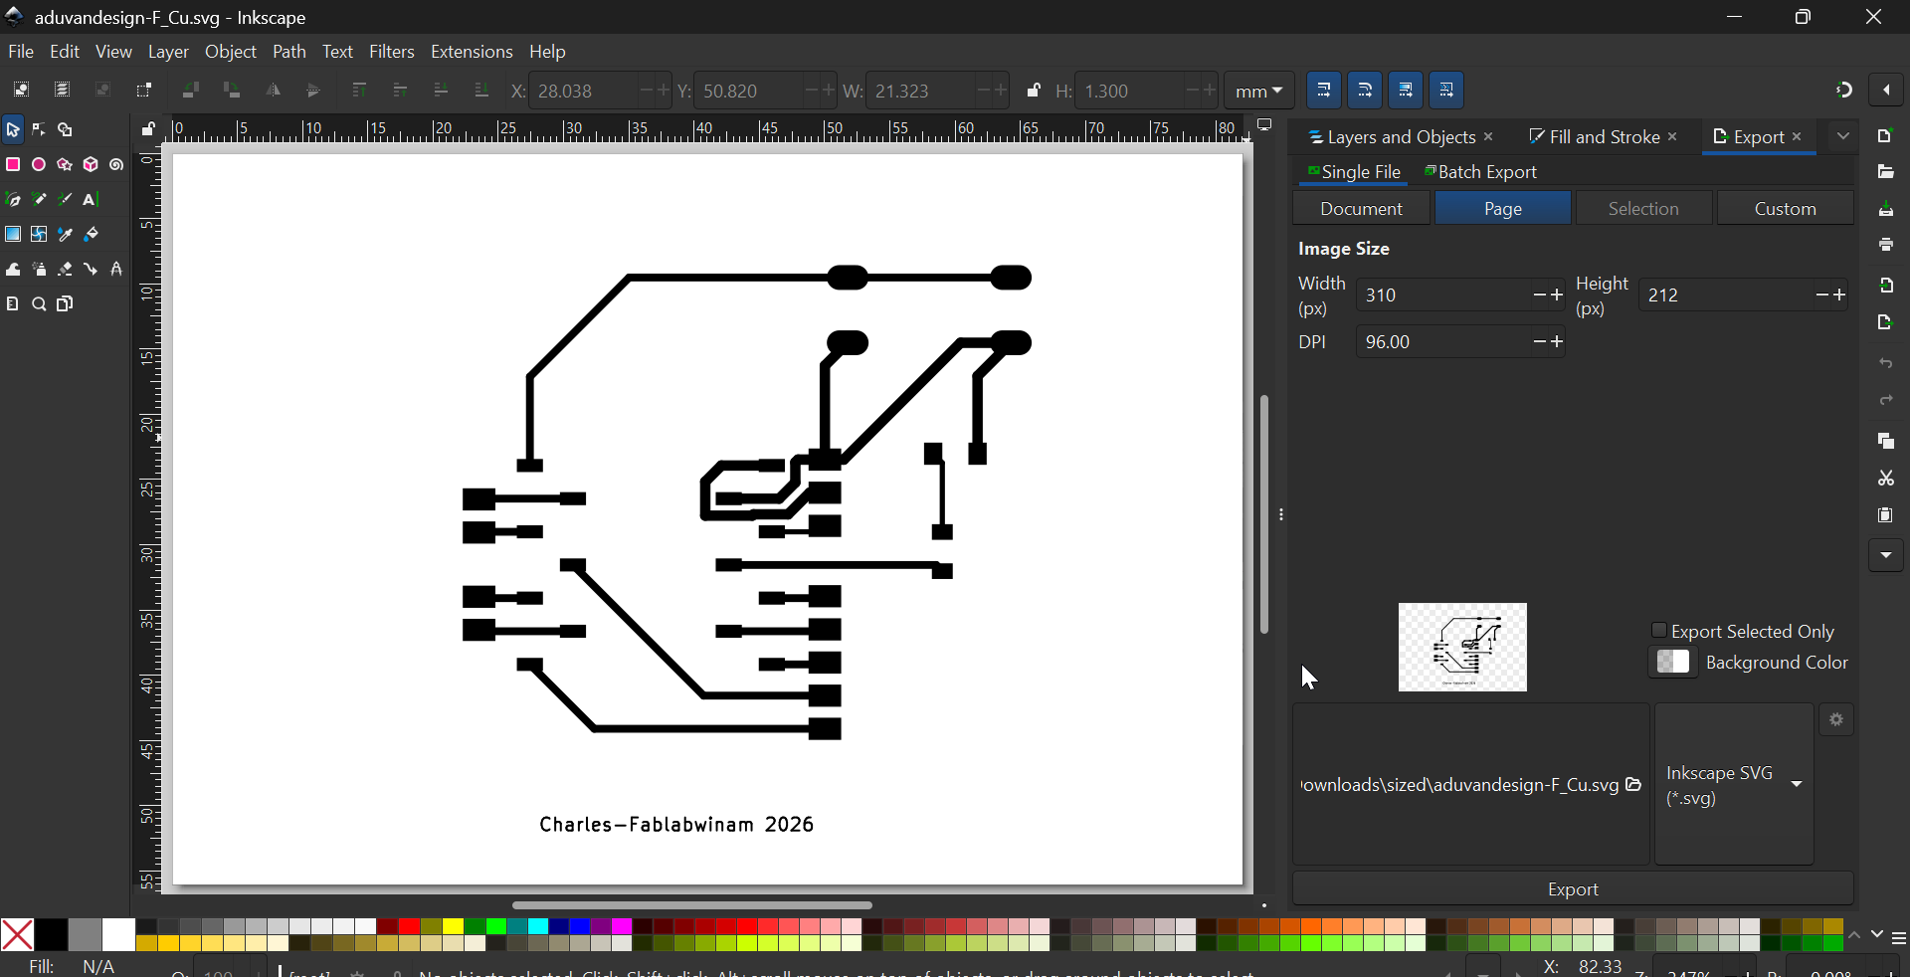Open snapping options popup arrow
Viewport: 1910px width, 977px height.
1886,91
